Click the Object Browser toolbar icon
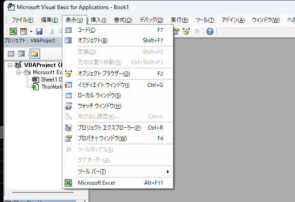Viewport: 295px width, 202px height. [186, 31]
